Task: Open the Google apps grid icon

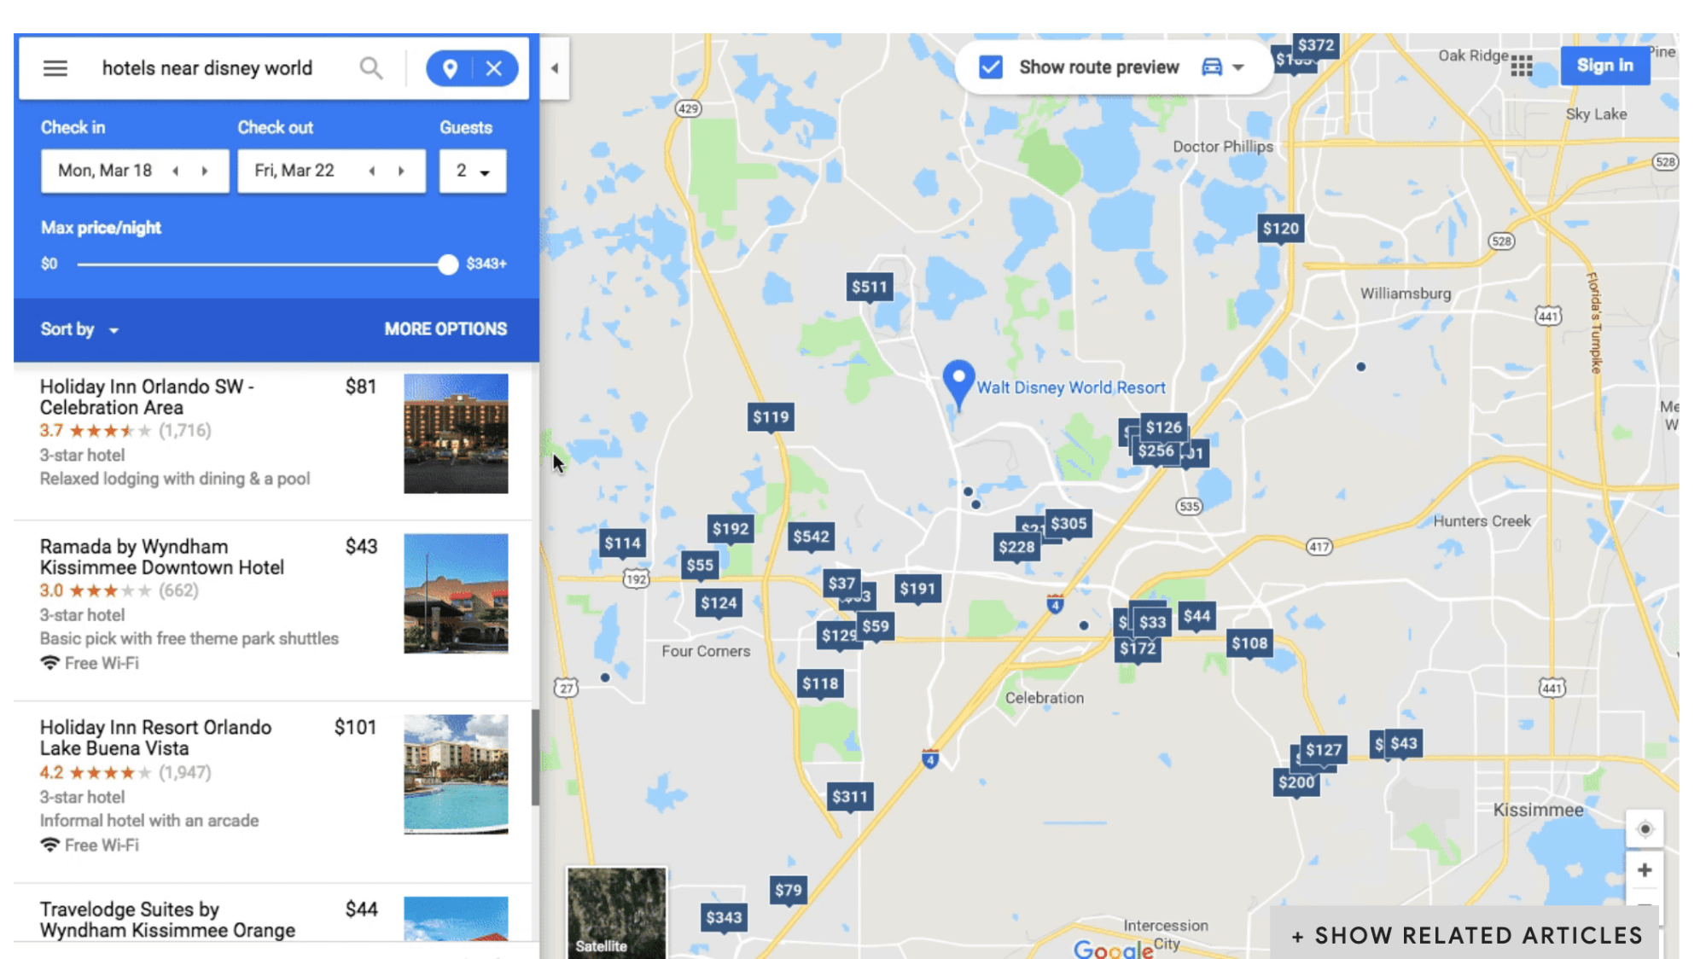Action: [x=1521, y=66]
